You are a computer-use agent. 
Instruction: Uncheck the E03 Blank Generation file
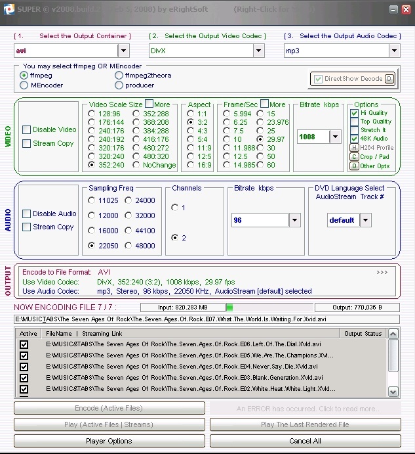(x=24, y=378)
